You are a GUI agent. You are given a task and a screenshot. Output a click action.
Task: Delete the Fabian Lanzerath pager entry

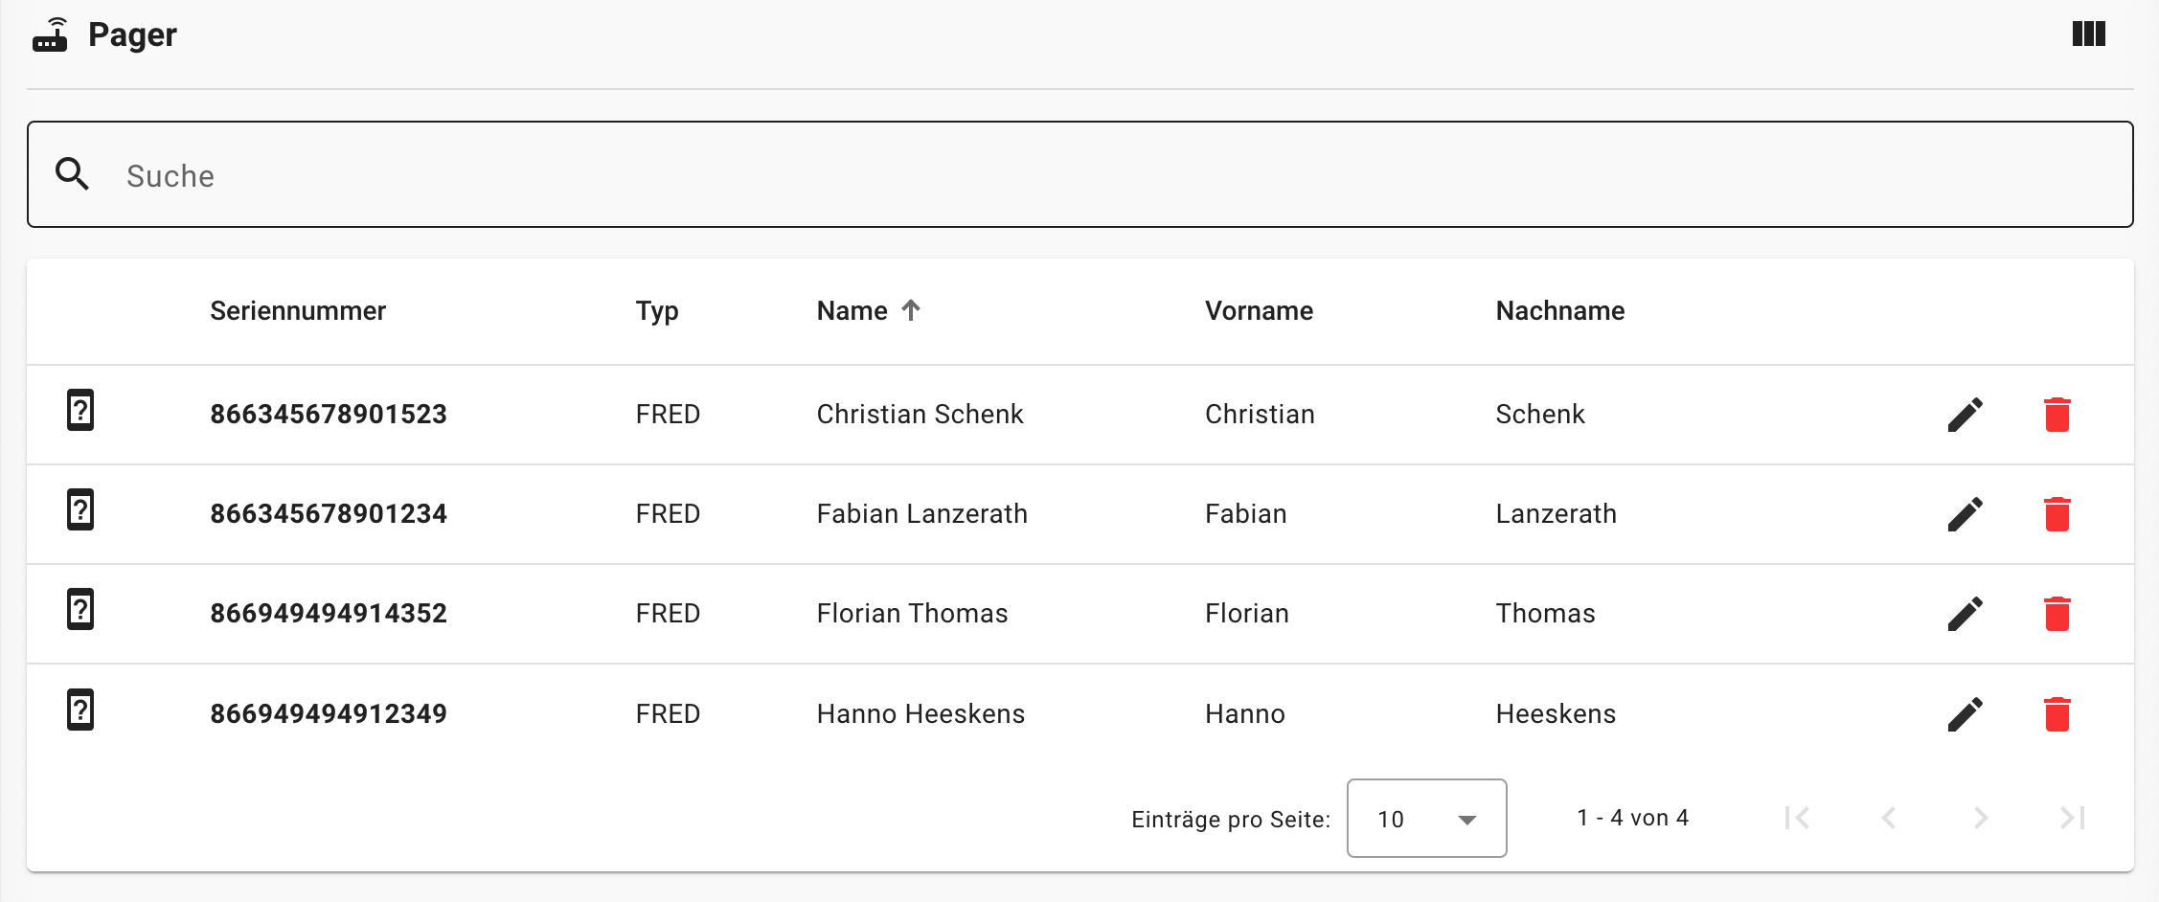tap(2057, 514)
